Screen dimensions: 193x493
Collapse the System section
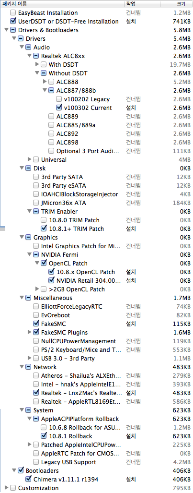tap(22, 410)
